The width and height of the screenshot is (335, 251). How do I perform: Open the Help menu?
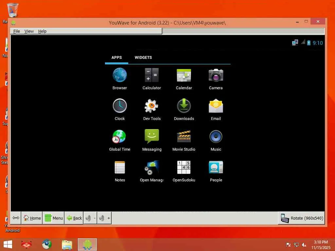point(42,31)
